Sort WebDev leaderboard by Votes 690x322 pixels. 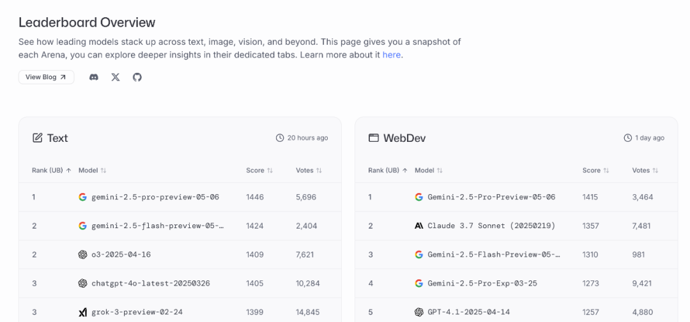point(645,170)
